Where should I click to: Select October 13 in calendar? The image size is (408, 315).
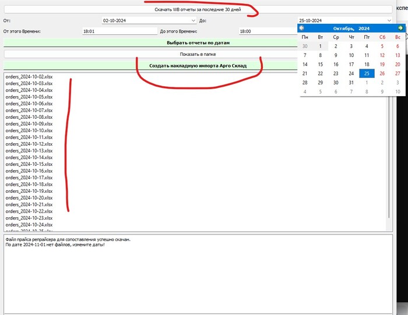click(x=398, y=55)
